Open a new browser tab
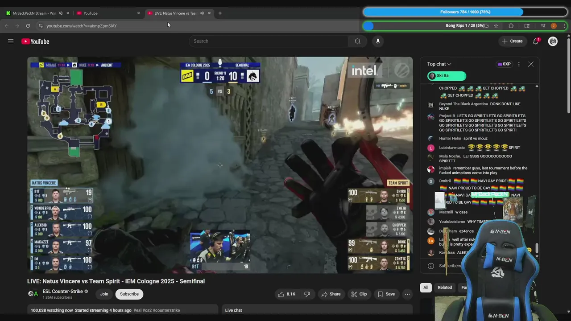571x321 pixels. click(220, 13)
